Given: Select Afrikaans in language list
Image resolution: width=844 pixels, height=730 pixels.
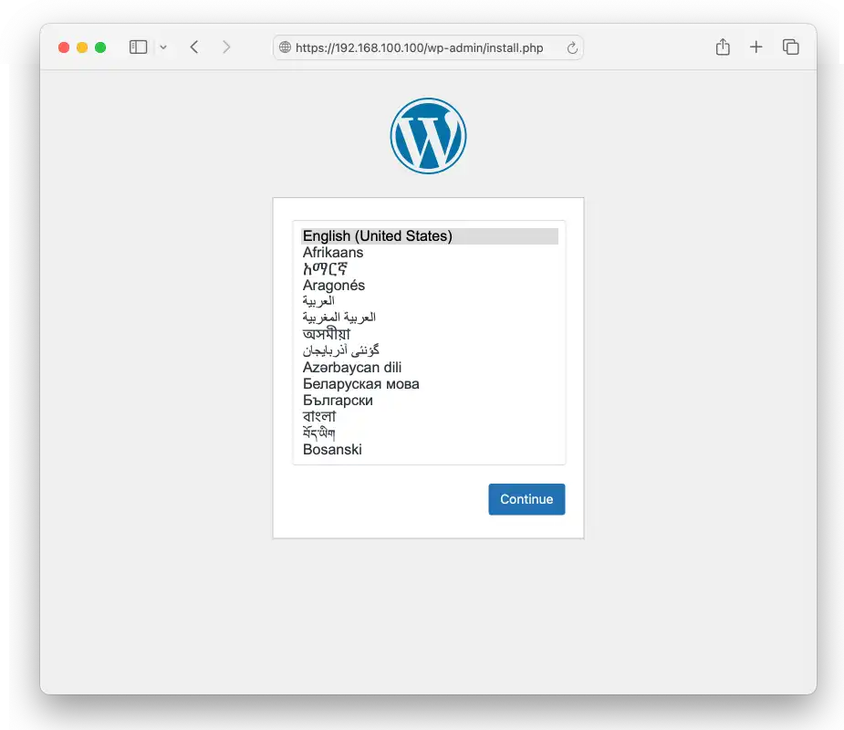Looking at the screenshot, I should point(430,253).
